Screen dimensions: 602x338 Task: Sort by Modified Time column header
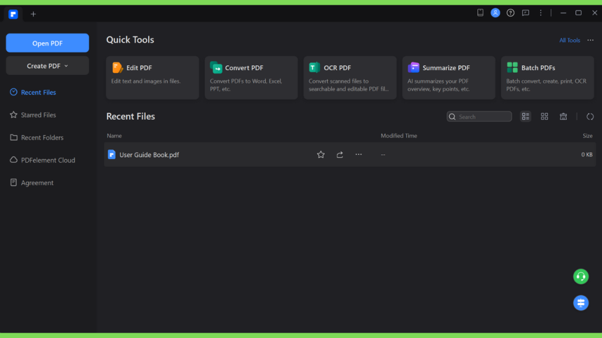coord(399,136)
